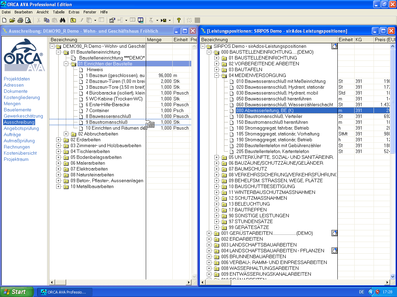Screen dimensions: 397x297
Task: Open the Fenster menu
Action: click(90, 12)
